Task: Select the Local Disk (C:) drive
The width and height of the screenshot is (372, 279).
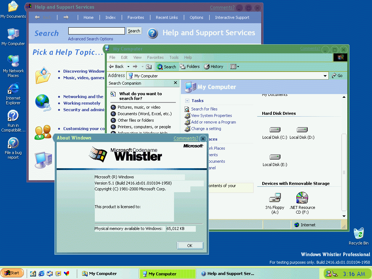Action: (275, 133)
